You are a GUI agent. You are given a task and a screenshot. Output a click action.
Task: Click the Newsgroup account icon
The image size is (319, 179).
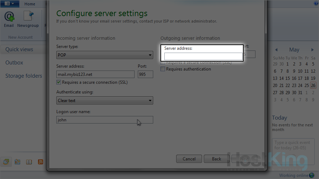28,19
